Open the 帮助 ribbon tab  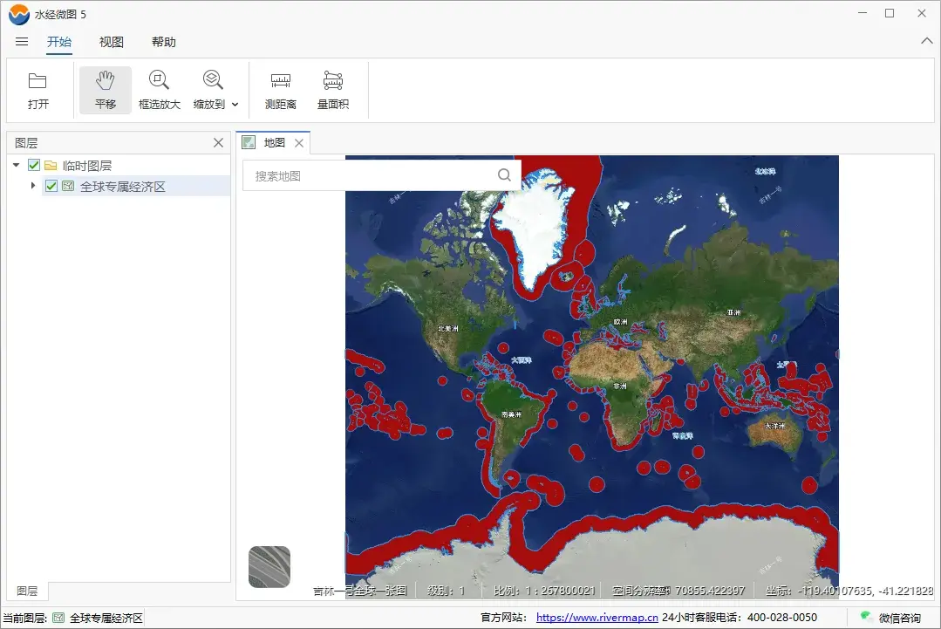(x=163, y=41)
